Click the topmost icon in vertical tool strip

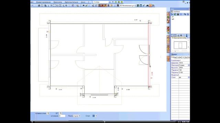(x=168, y=13)
